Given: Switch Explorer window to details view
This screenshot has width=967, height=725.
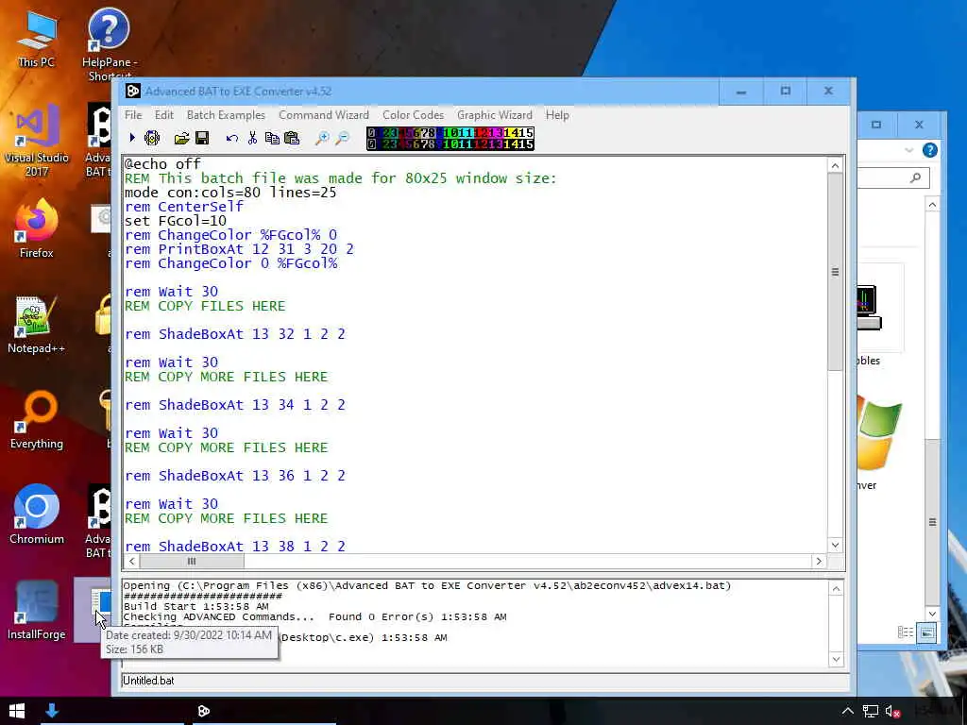Looking at the screenshot, I should [x=906, y=632].
